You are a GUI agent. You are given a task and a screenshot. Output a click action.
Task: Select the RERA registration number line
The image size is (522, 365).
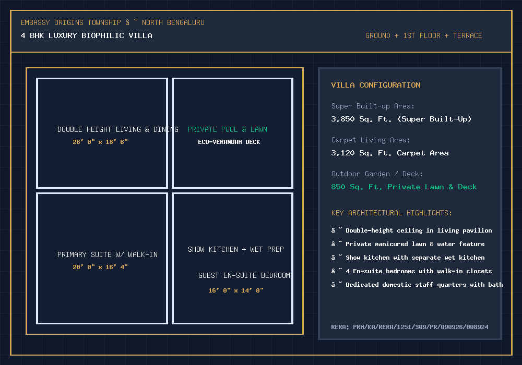410,327
